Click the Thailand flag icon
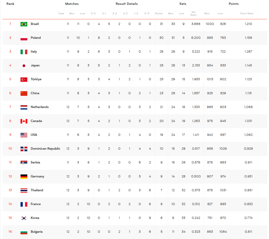The width and height of the screenshot is (269, 239). click(24, 190)
